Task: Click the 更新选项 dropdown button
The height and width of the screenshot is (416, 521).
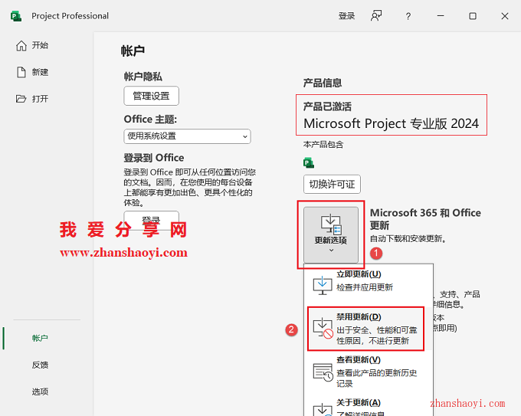Action: point(331,234)
